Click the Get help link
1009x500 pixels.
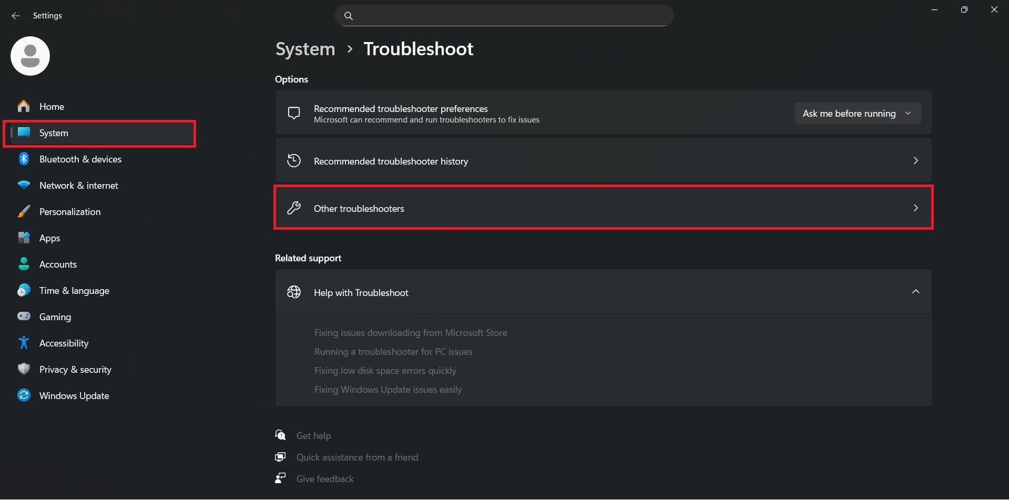point(313,436)
